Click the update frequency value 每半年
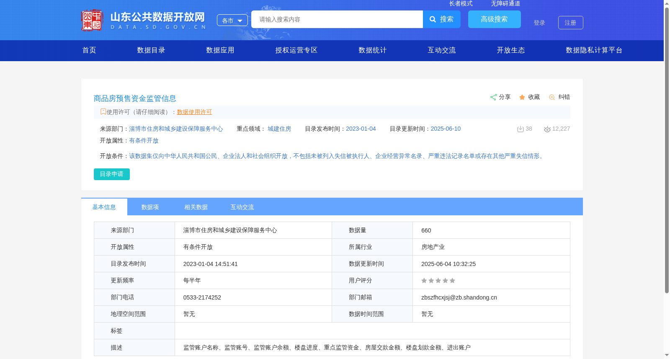The image size is (670, 359). [x=192, y=281]
